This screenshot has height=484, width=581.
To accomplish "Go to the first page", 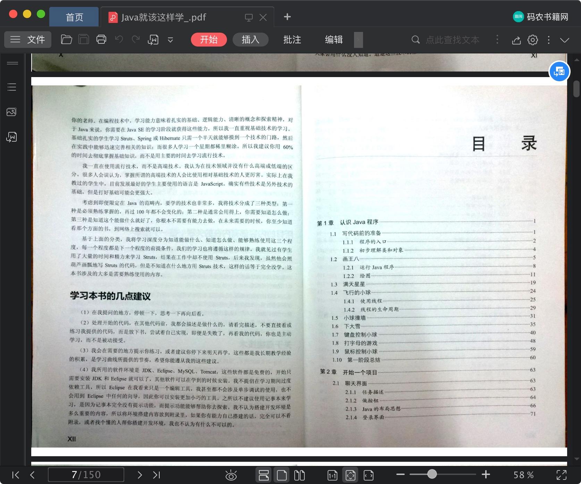I will [16, 475].
